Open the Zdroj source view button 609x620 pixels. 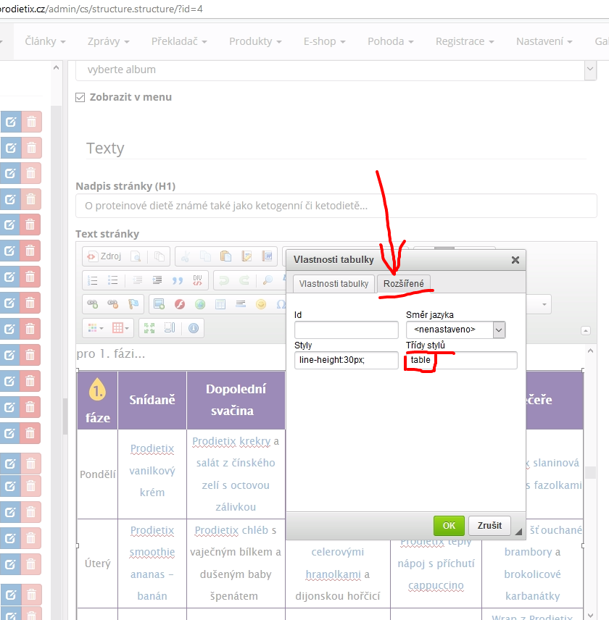click(x=104, y=256)
